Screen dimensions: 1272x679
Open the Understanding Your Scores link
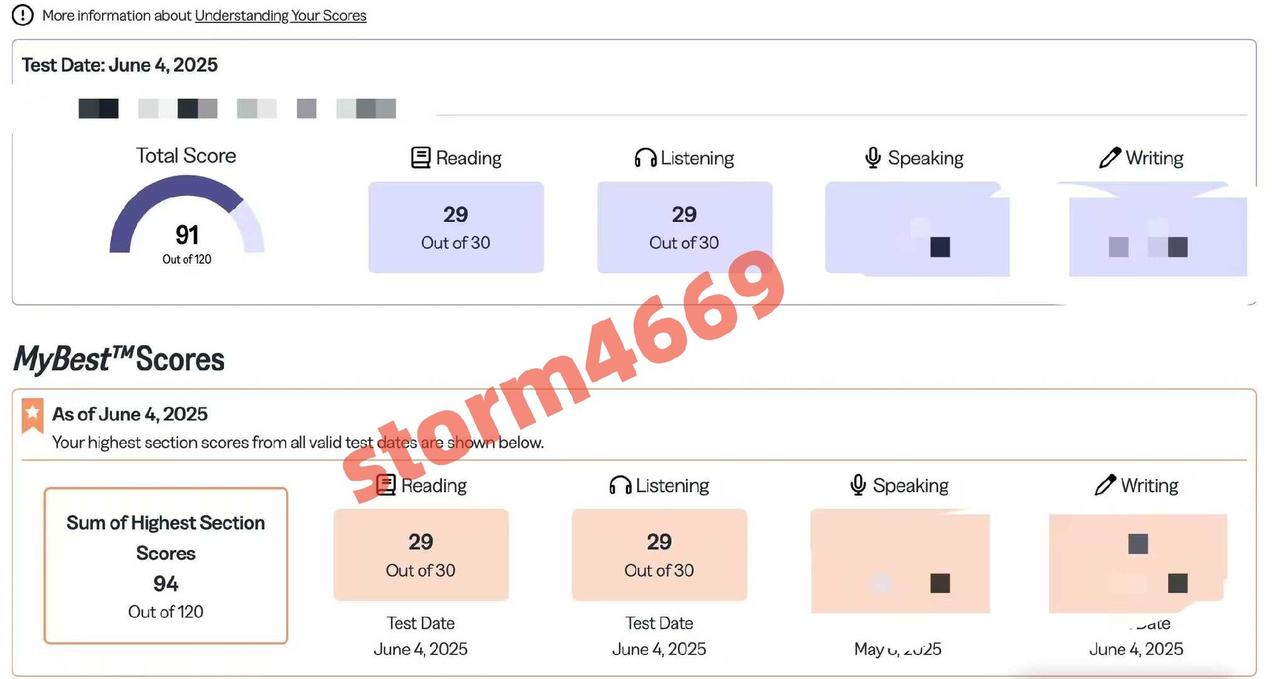pos(280,15)
